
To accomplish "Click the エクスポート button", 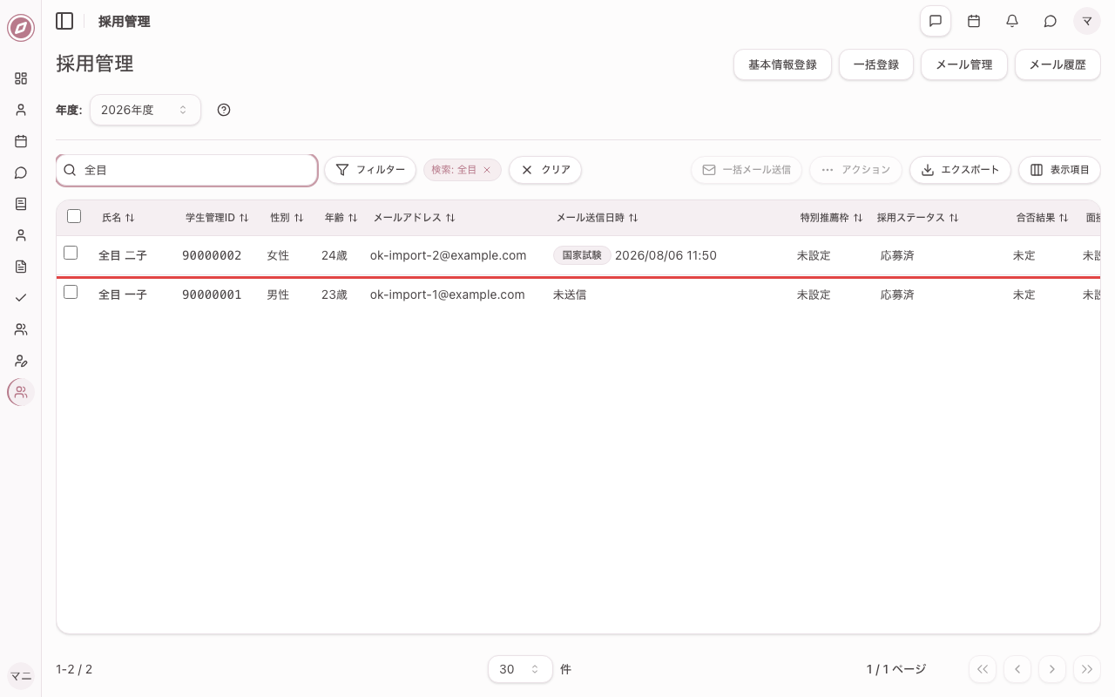I will [960, 170].
